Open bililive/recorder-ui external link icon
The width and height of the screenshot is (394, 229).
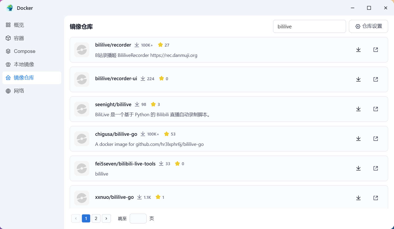click(x=376, y=79)
